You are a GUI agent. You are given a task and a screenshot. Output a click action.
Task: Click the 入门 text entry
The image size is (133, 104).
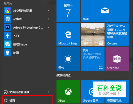tap(16, 36)
